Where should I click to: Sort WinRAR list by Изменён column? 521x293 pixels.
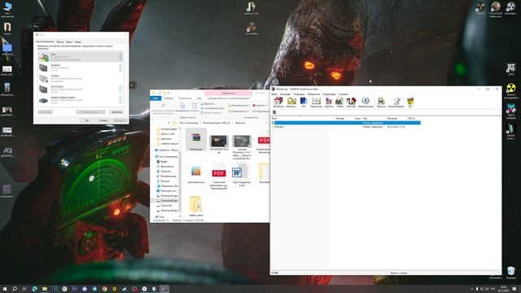392,119
